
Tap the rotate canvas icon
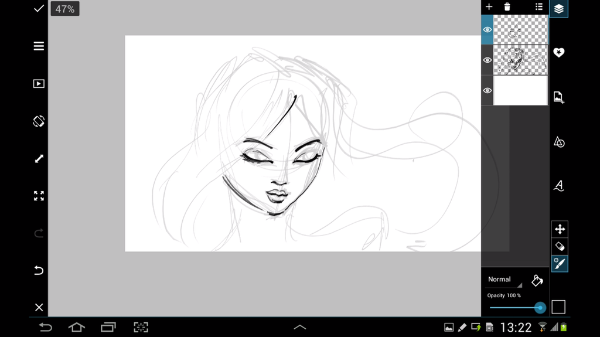tap(39, 121)
